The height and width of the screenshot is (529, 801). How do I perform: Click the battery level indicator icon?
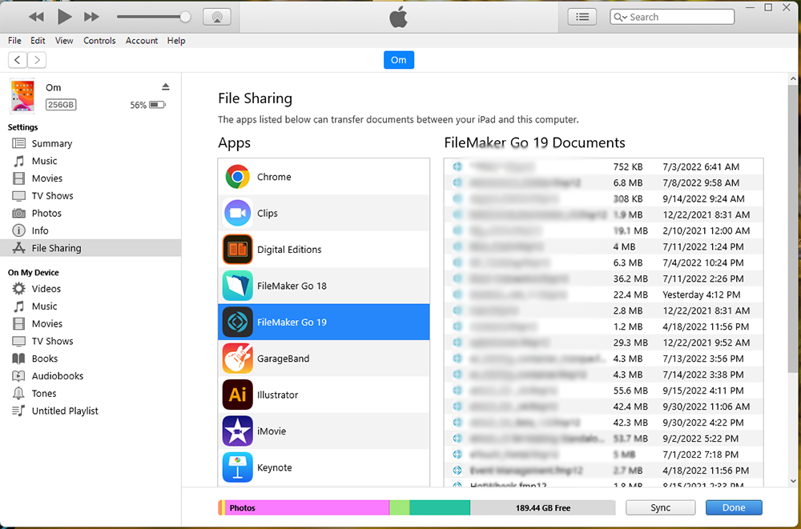click(157, 105)
